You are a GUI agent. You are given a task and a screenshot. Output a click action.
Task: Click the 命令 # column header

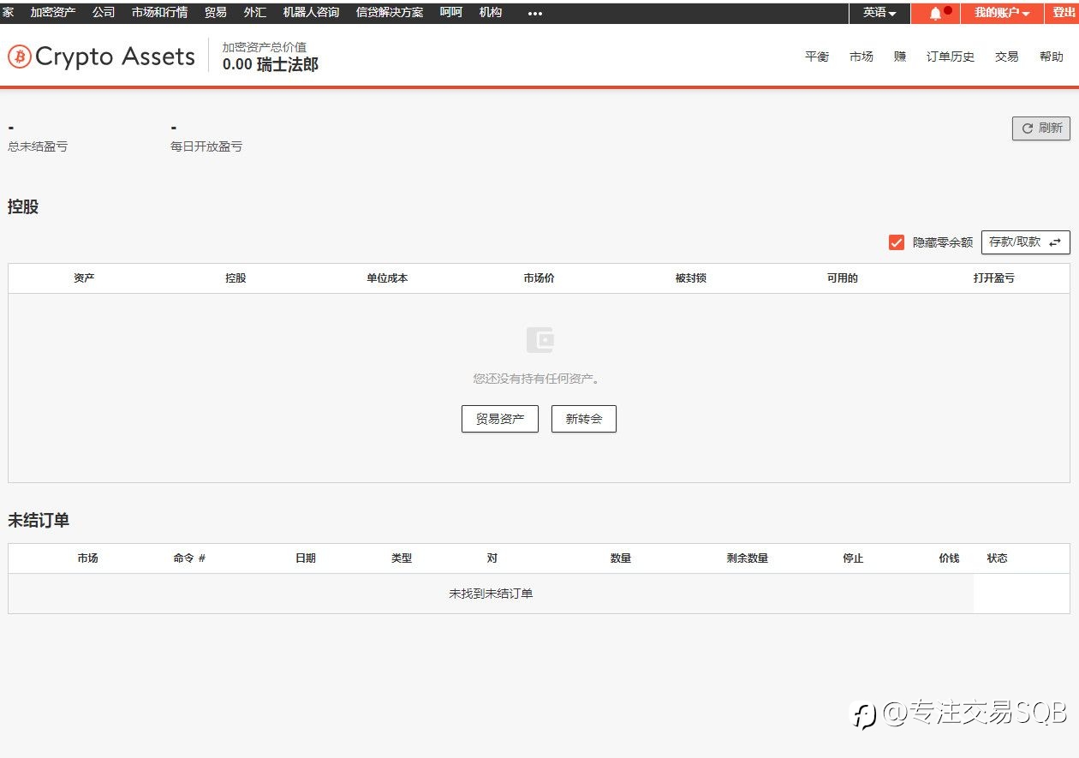[189, 558]
